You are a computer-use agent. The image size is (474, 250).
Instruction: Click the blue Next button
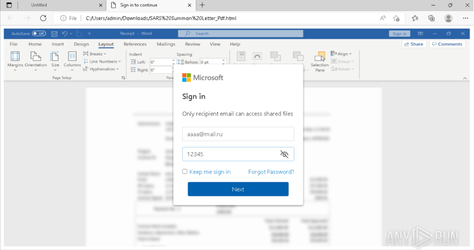point(238,189)
